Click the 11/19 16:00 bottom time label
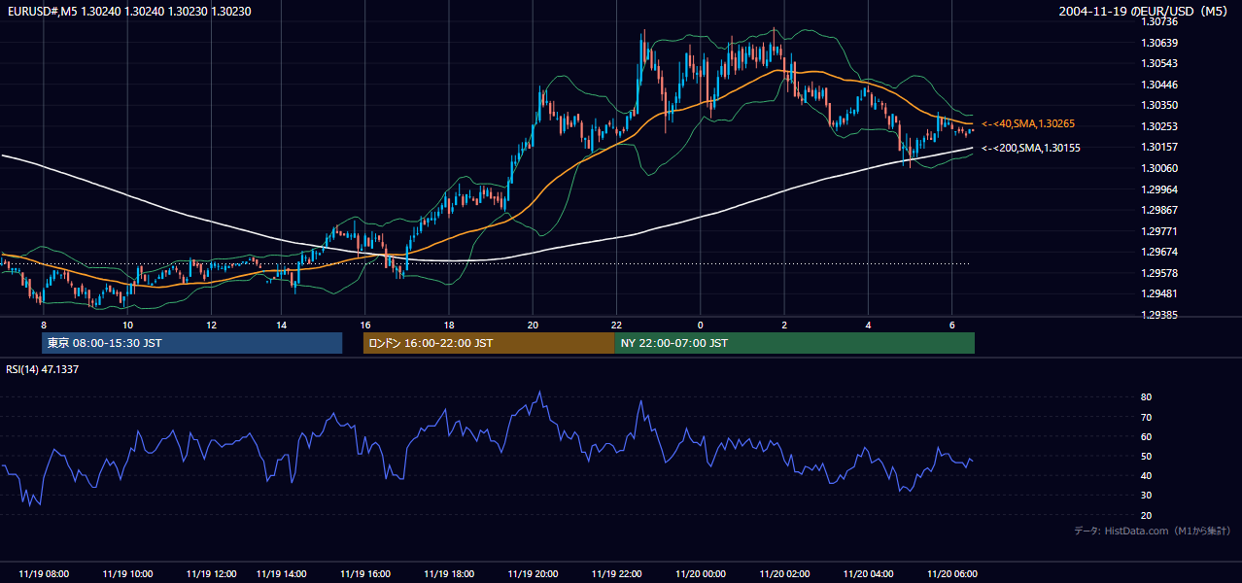 364,573
